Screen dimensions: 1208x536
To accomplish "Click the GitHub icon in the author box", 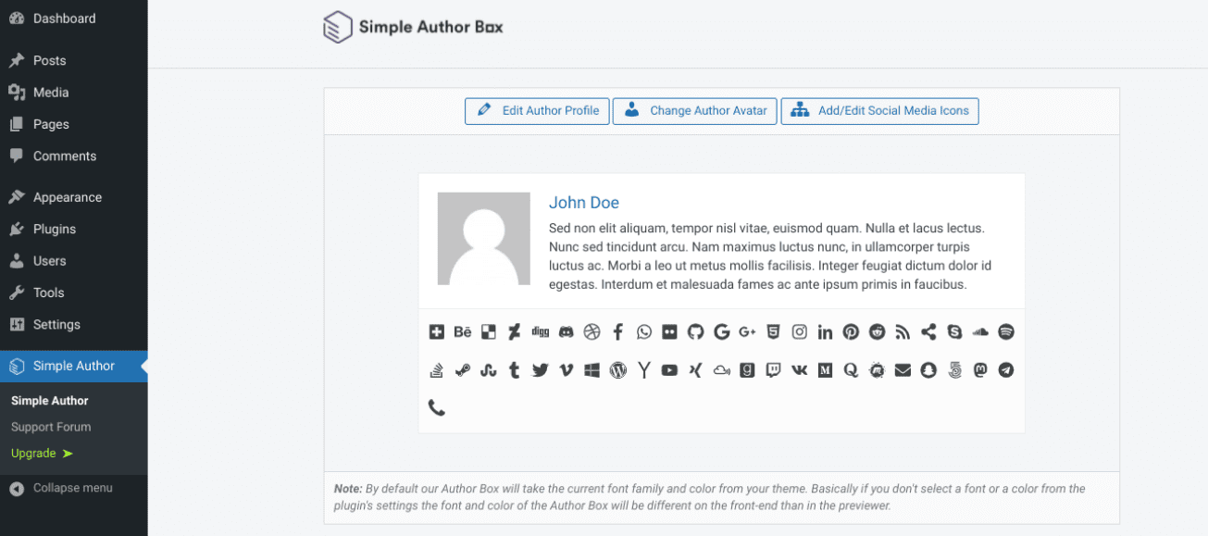I will [695, 331].
